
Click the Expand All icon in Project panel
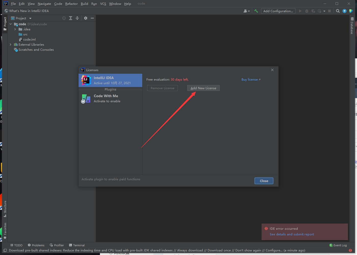point(71,18)
